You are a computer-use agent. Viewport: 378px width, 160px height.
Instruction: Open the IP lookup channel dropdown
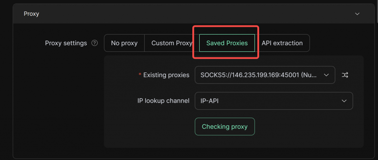[274, 101]
